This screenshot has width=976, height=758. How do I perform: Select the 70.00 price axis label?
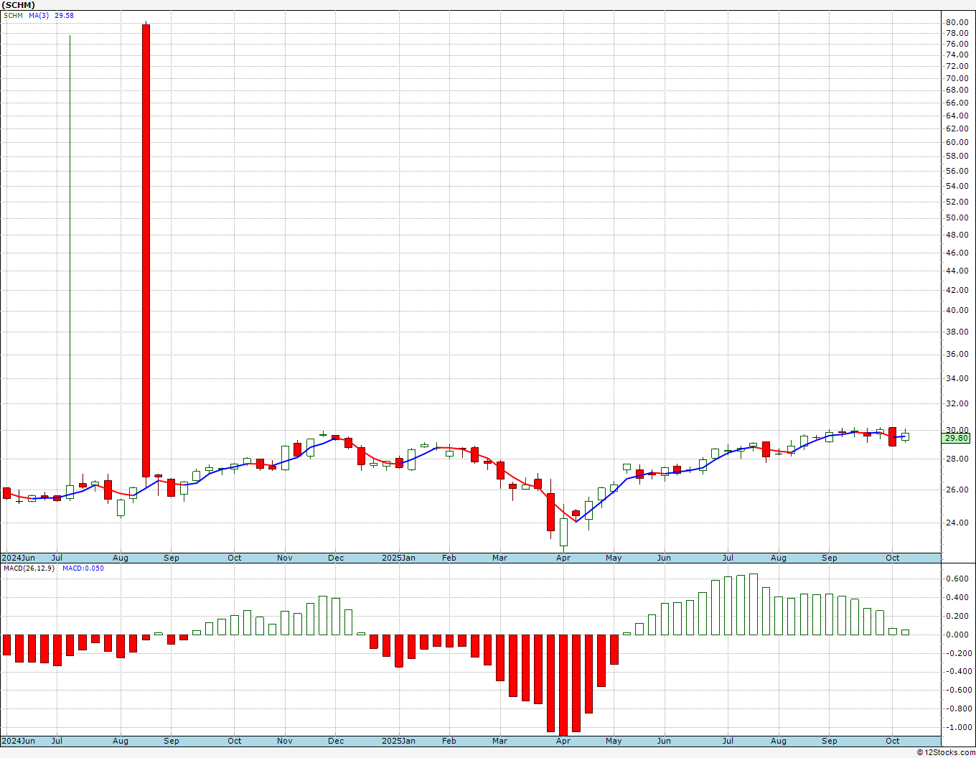957,78
